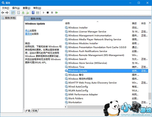Click 正在... status of WinHTTP row
This screenshot has height=117, width=152.
click(x=144, y=83)
